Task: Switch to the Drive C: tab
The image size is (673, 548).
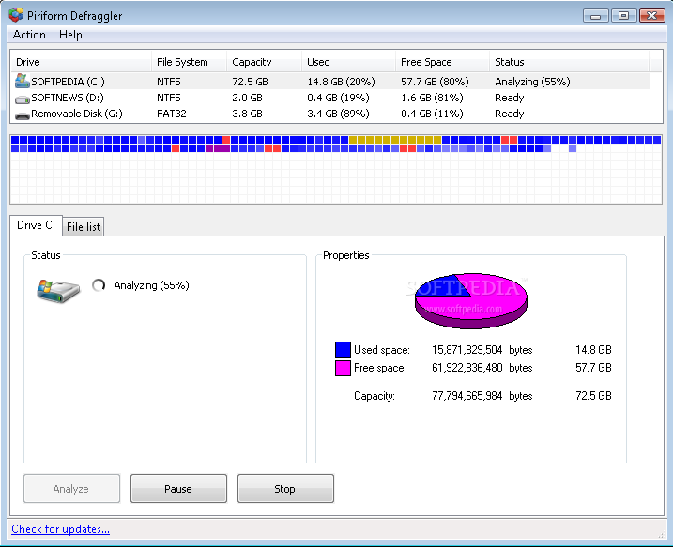Action: [36, 225]
